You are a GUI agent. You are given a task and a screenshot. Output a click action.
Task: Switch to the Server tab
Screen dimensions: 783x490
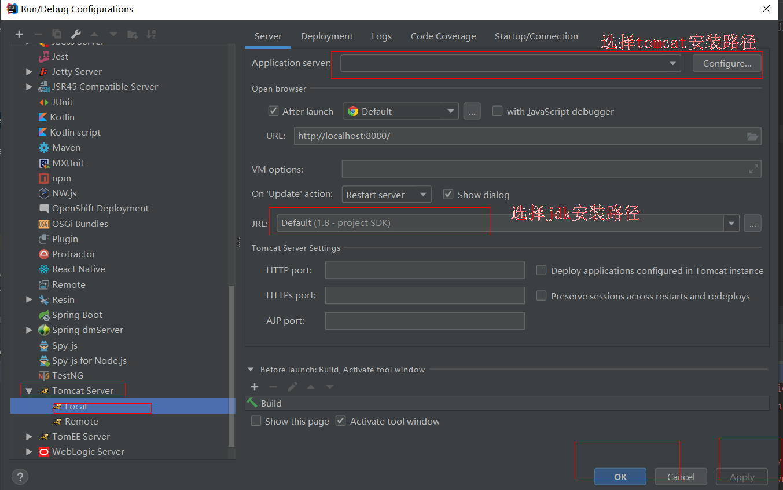(268, 36)
